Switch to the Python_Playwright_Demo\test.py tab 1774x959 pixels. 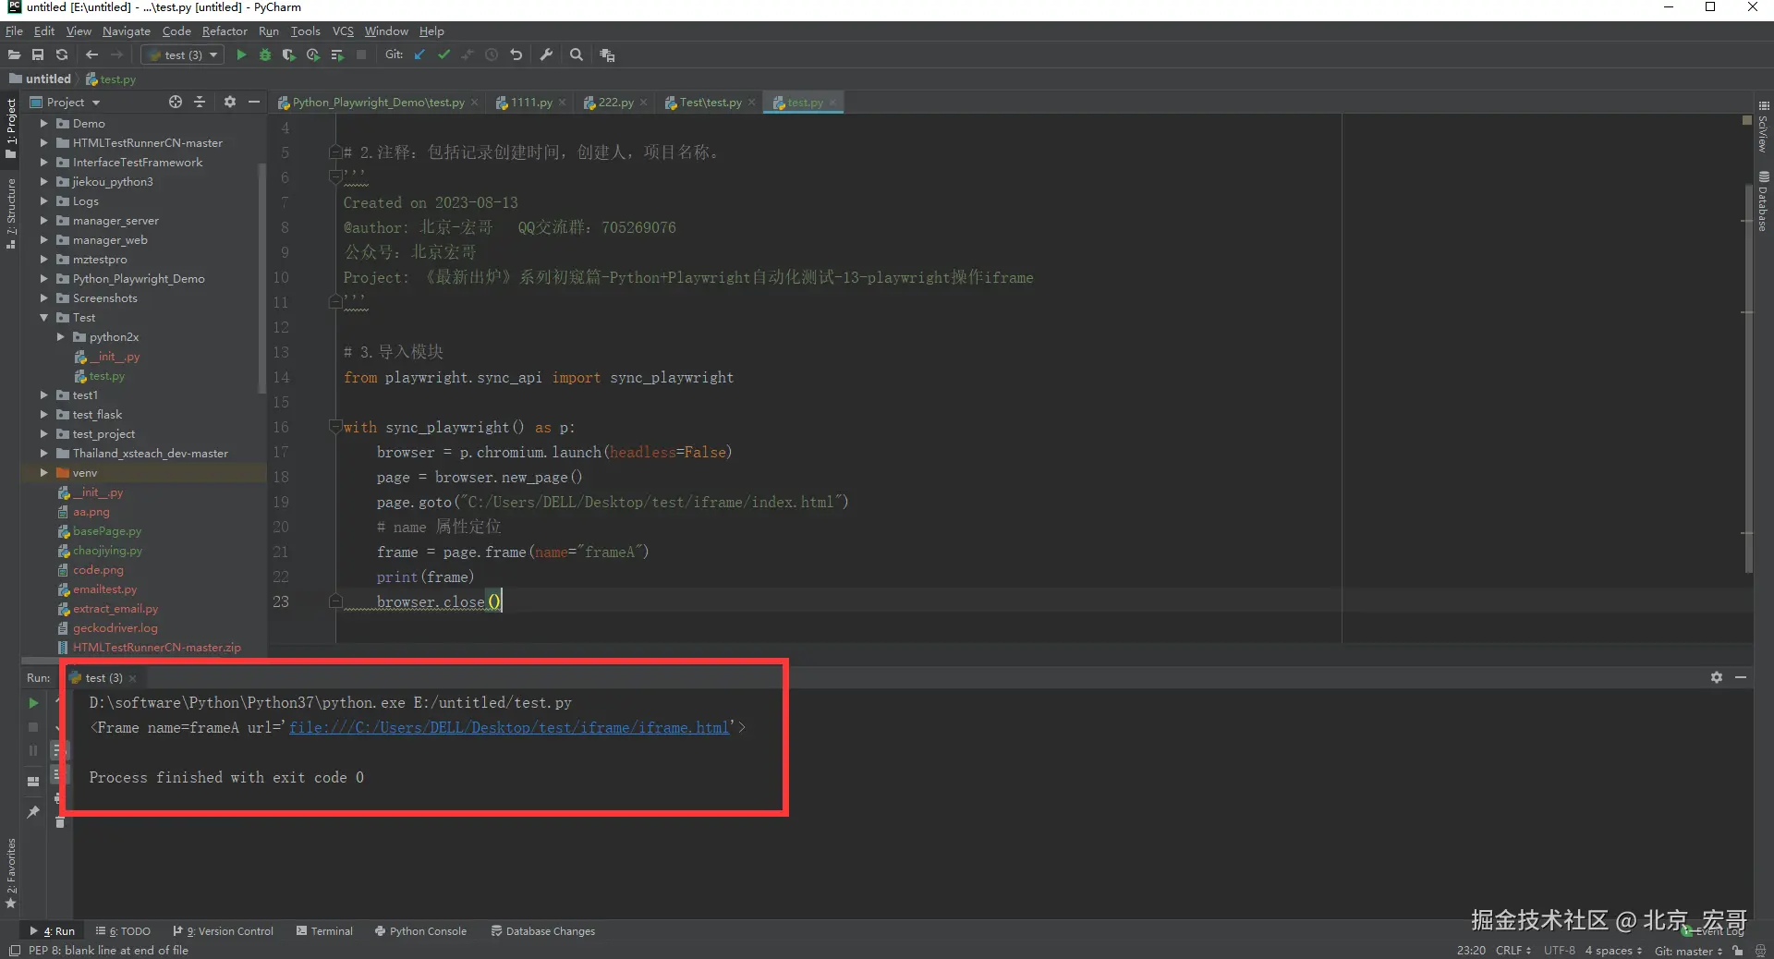pos(378,103)
